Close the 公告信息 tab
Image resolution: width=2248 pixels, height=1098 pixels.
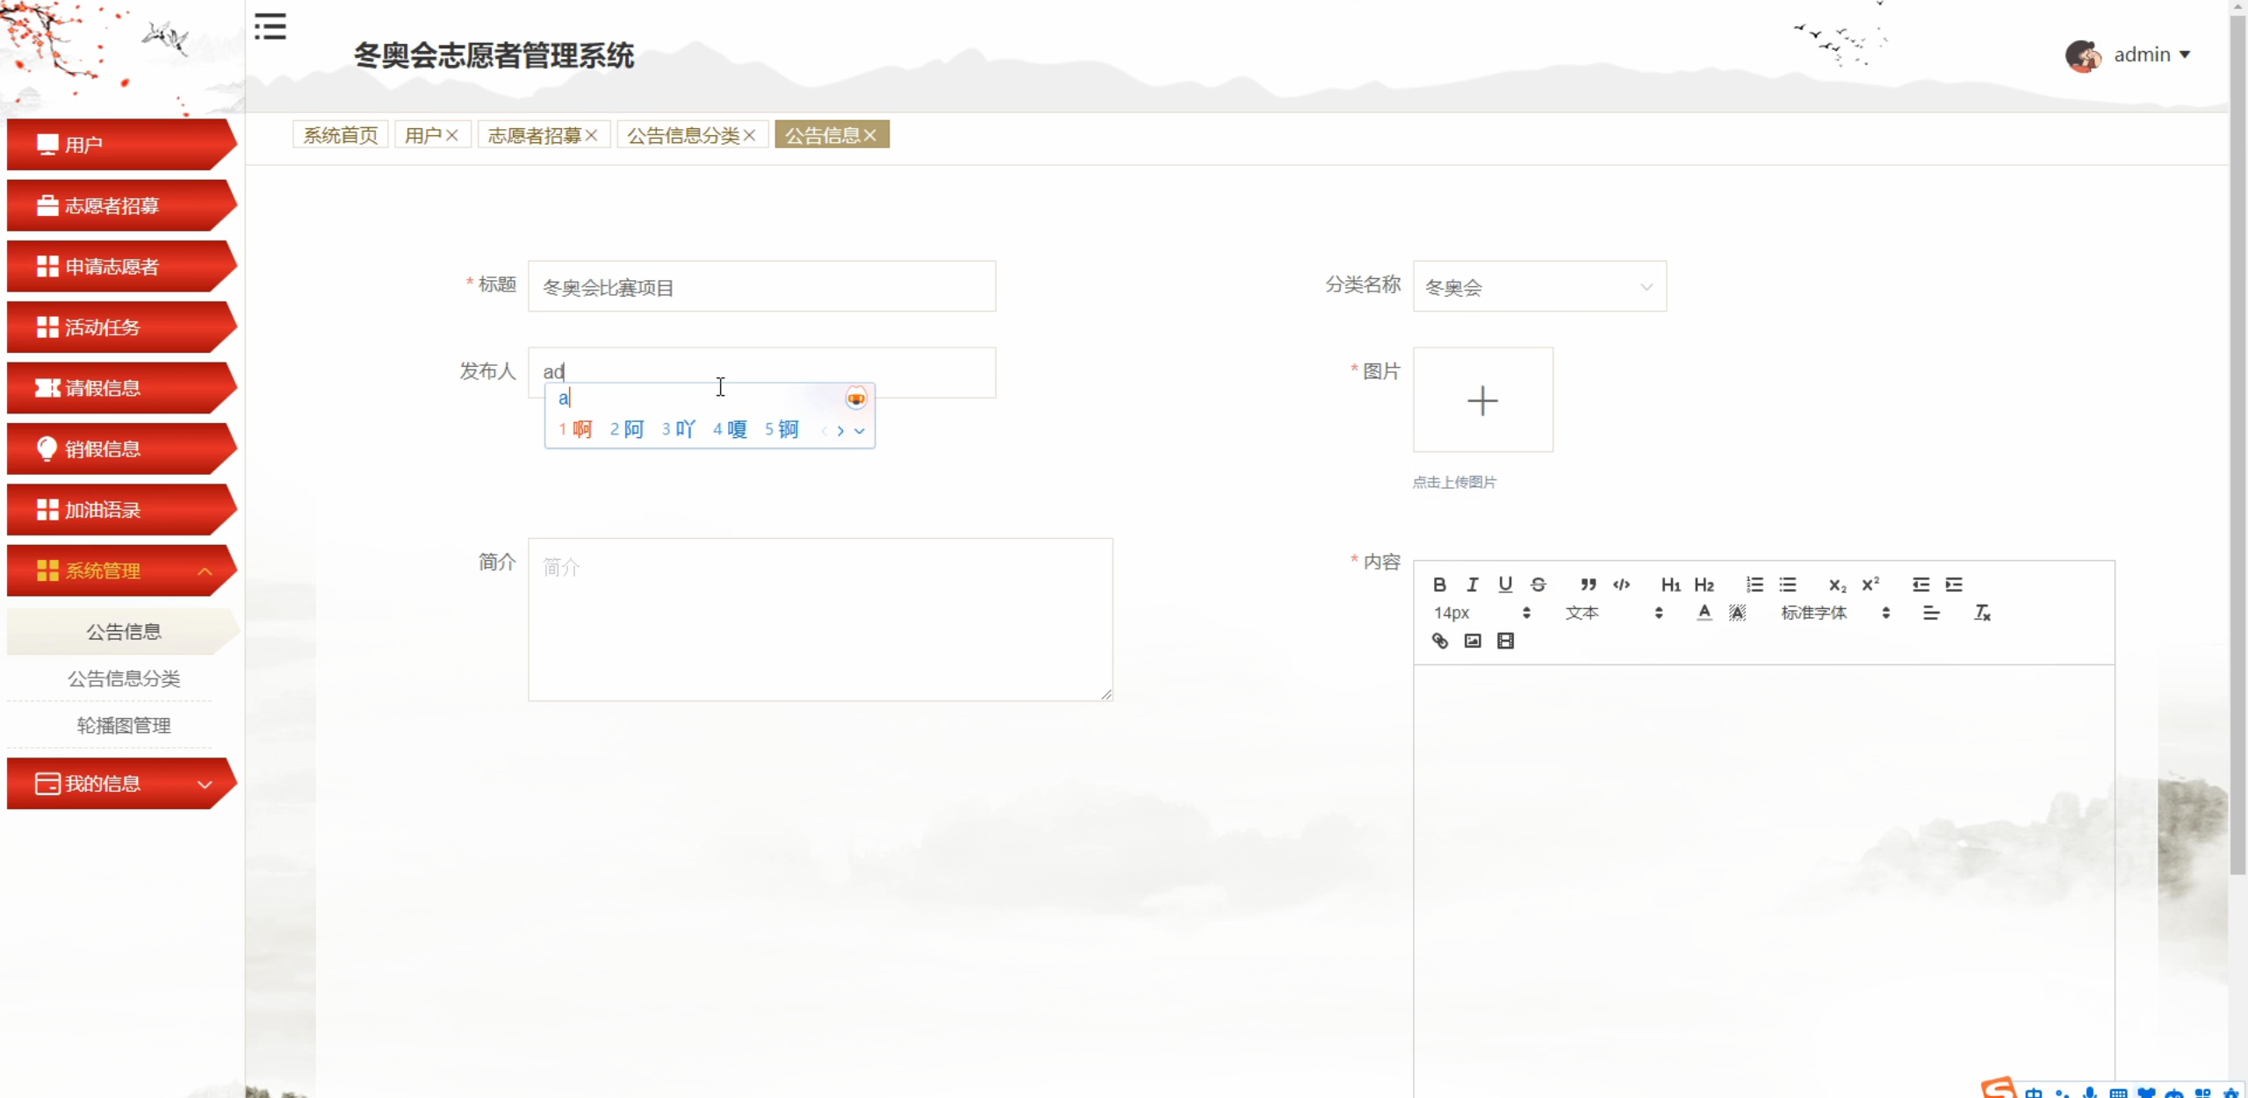(x=870, y=135)
